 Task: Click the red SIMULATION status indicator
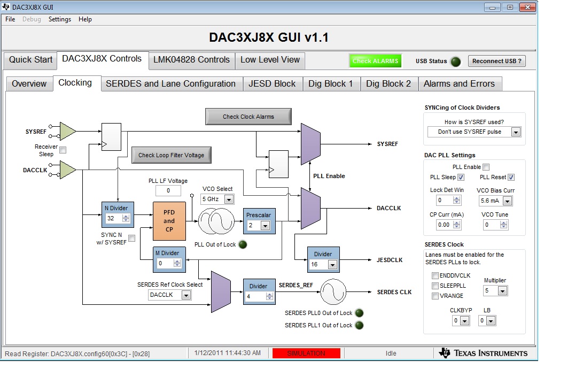[306, 353]
